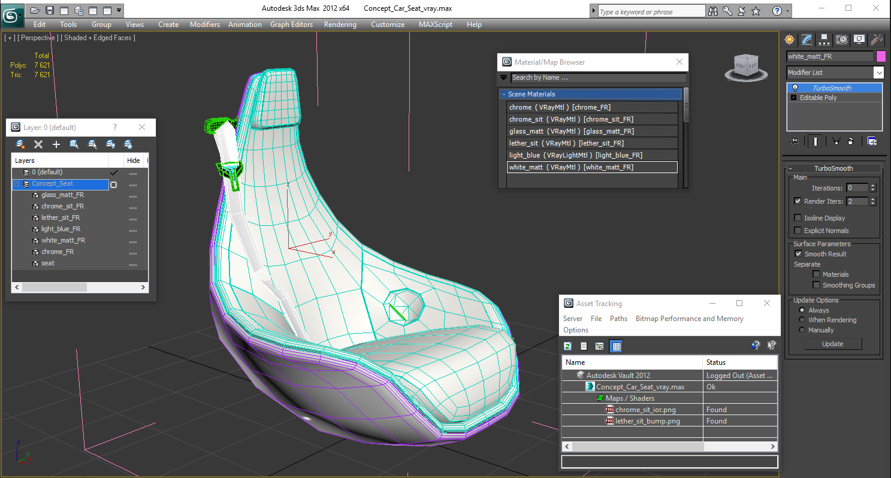Screen dimensions: 891x478
Task: Select the Manually update radio button
Action: pos(802,330)
